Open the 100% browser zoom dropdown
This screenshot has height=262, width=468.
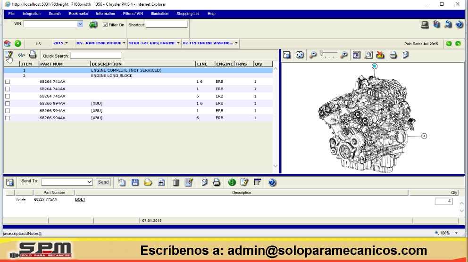tap(456, 233)
